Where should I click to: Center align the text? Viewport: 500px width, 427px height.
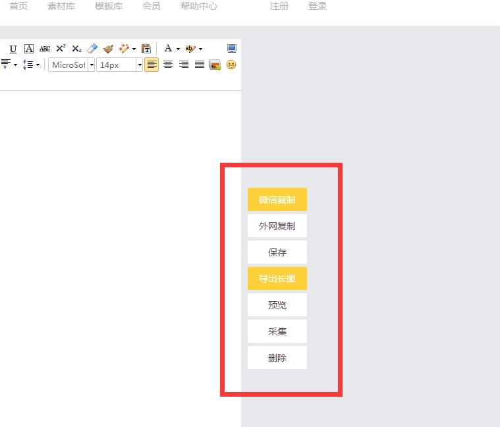(x=168, y=65)
